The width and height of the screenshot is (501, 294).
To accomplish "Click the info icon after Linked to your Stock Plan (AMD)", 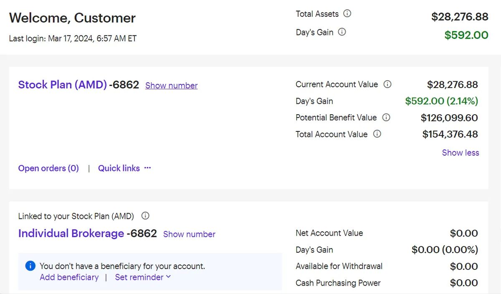I will click(x=145, y=216).
